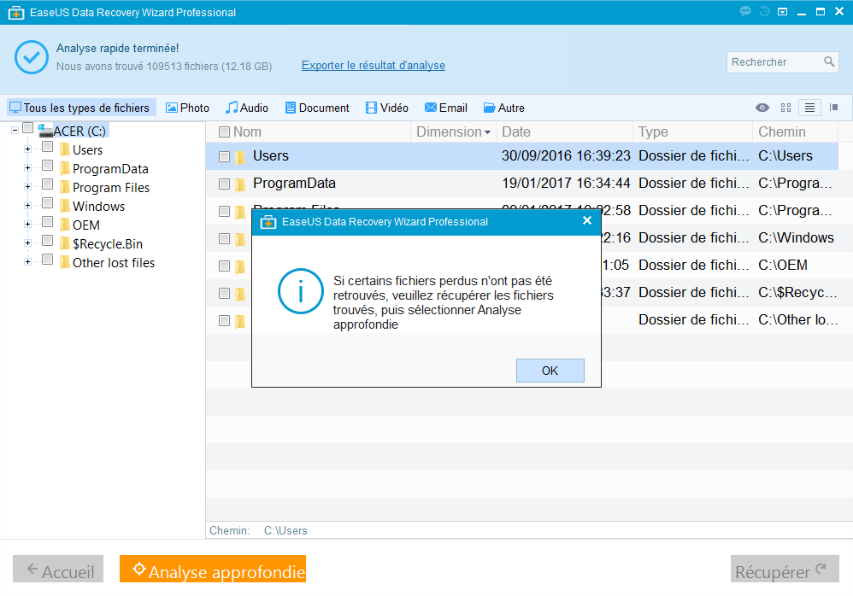
Task: Filter by Email file type
Action: [446, 108]
